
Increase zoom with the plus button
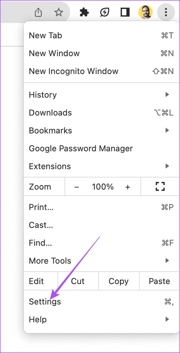128,187
